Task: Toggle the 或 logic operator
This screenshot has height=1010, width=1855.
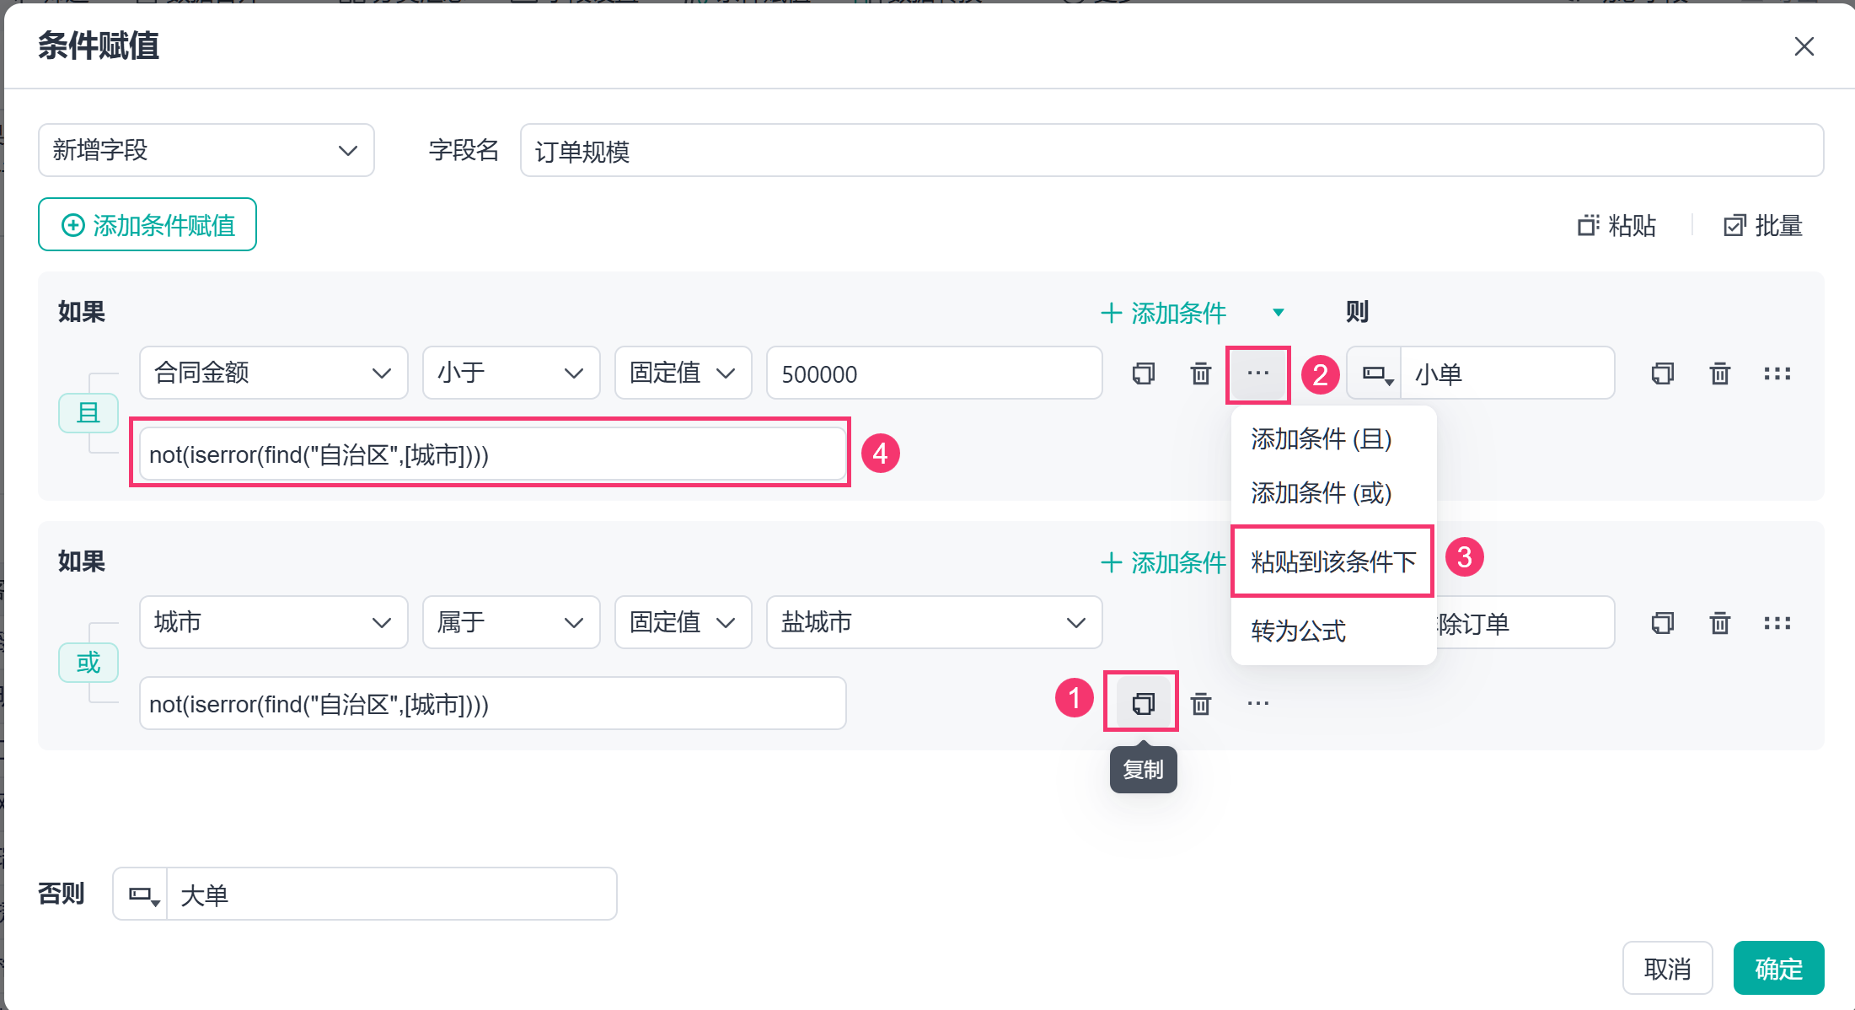Action: (x=88, y=663)
